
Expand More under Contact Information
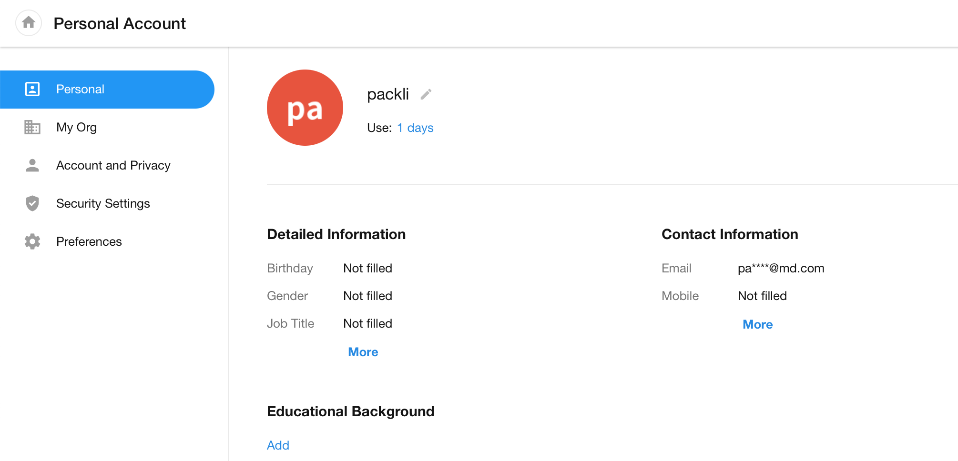(x=758, y=324)
